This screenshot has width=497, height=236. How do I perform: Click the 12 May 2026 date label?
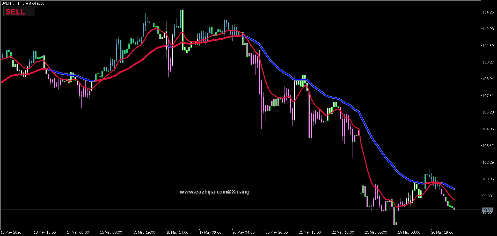11,232
